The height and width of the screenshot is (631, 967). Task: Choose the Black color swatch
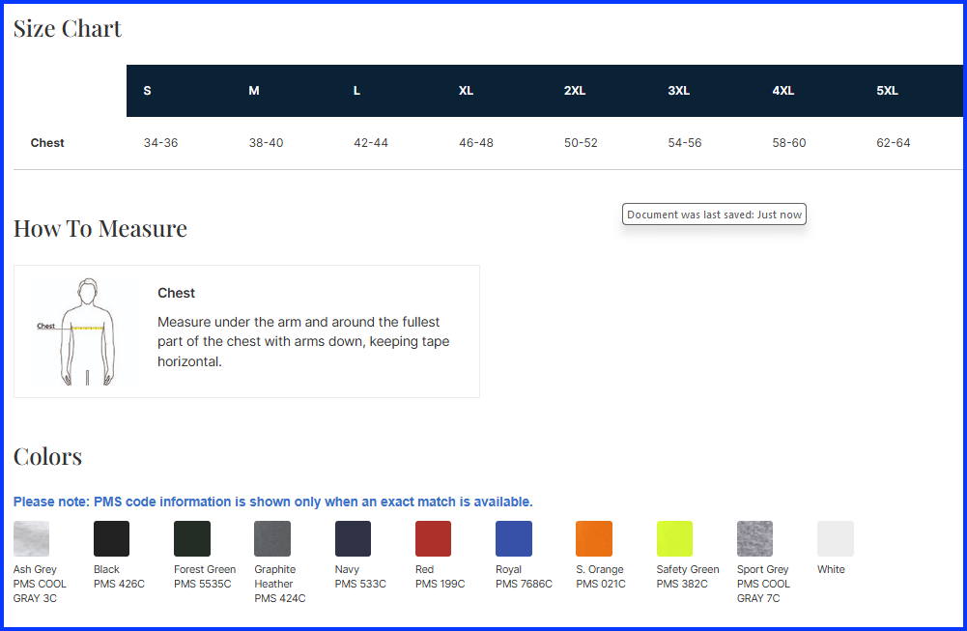tap(111, 538)
